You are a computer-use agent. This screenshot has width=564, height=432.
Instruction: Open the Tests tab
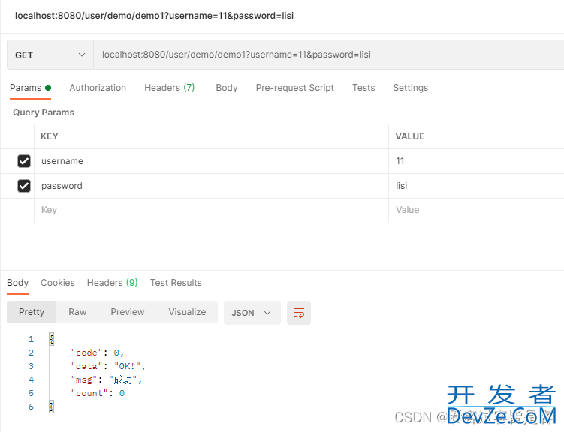[363, 88]
